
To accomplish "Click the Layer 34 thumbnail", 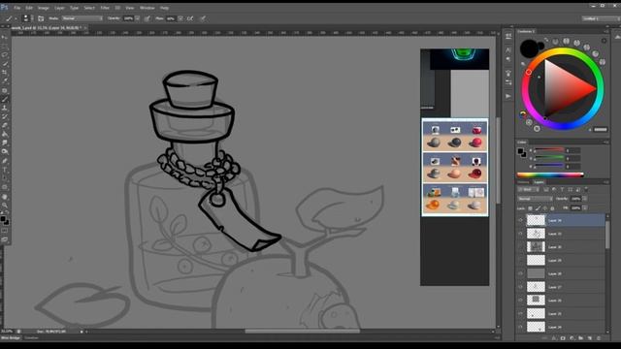I will (x=536, y=220).
